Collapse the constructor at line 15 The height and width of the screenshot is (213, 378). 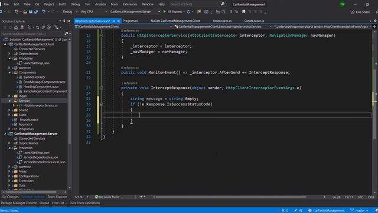[101, 35]
